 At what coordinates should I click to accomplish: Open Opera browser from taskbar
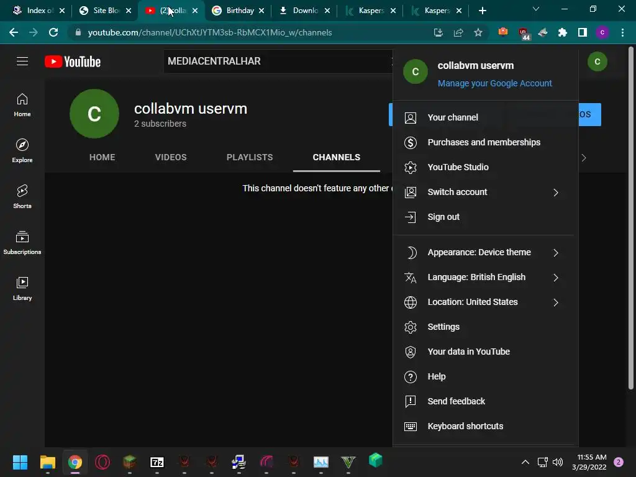[x=102, y=462]
